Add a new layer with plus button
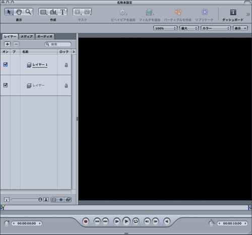The height and width of the screenshot is (235, 252). coord(7,44)
